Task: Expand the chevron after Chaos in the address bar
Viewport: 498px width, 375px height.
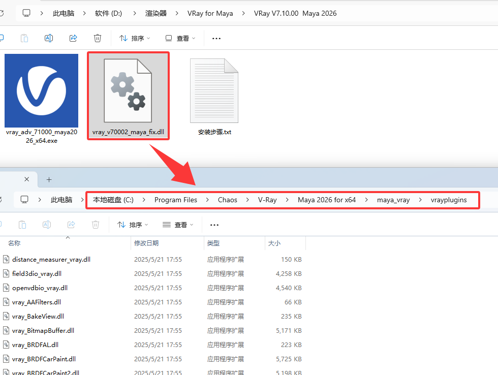Action: [247, 200]
